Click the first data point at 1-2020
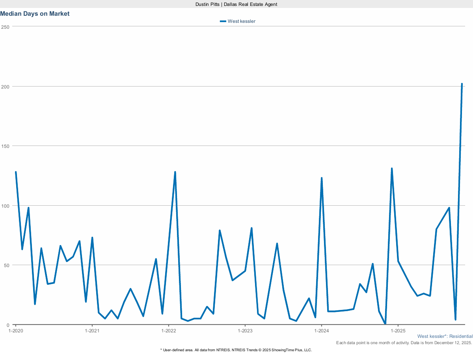473x354 pixels. coord(15,171)
